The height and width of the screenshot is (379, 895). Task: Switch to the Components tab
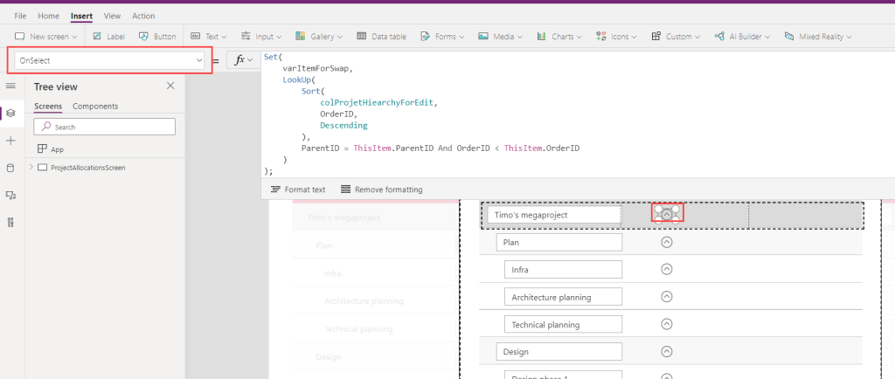(x=95, y=107)
